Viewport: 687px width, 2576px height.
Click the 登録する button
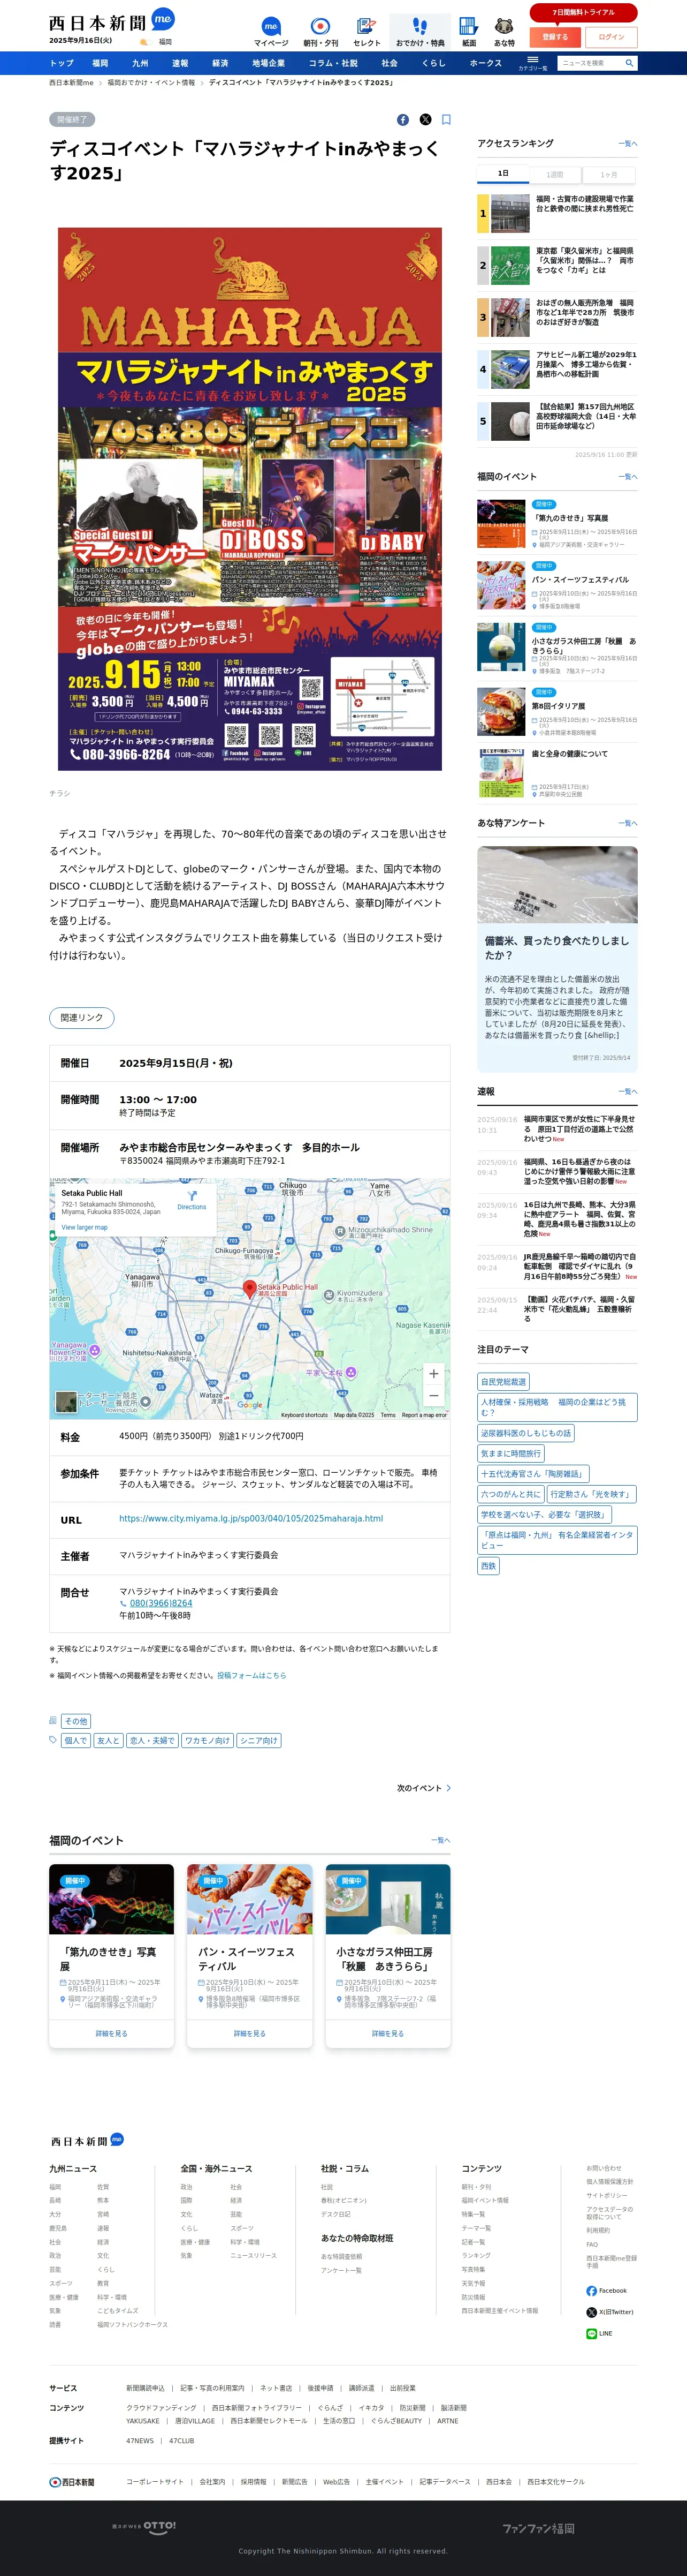click(554, 37)
